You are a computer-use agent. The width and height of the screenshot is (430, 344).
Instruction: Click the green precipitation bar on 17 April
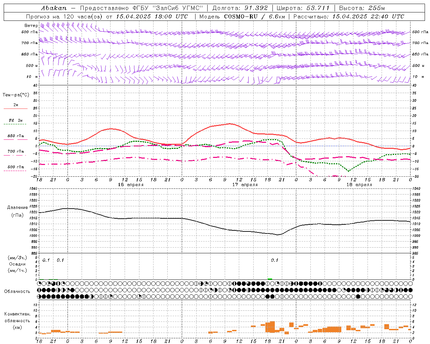pos(270,279)
